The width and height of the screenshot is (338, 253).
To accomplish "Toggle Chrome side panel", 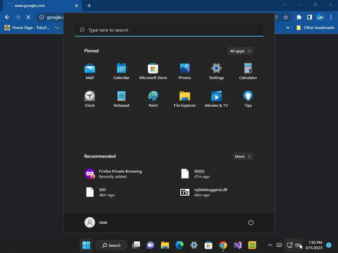I will 310,17.
